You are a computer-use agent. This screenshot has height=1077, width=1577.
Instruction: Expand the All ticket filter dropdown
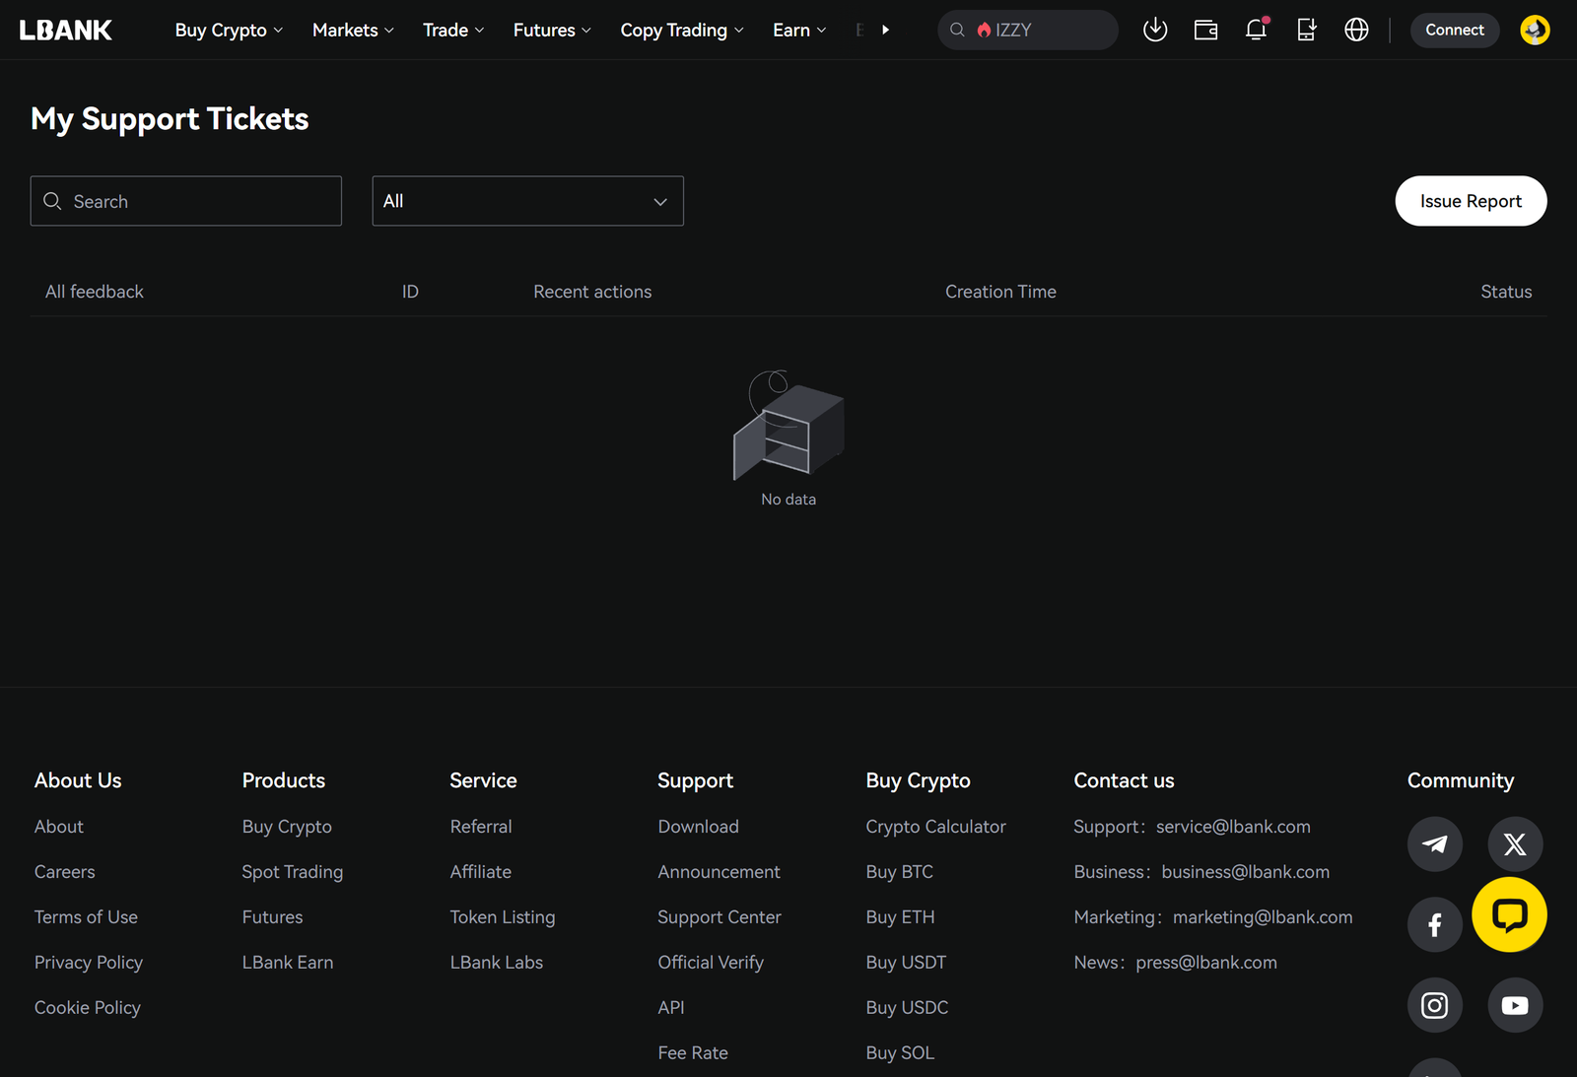(527, 201)
